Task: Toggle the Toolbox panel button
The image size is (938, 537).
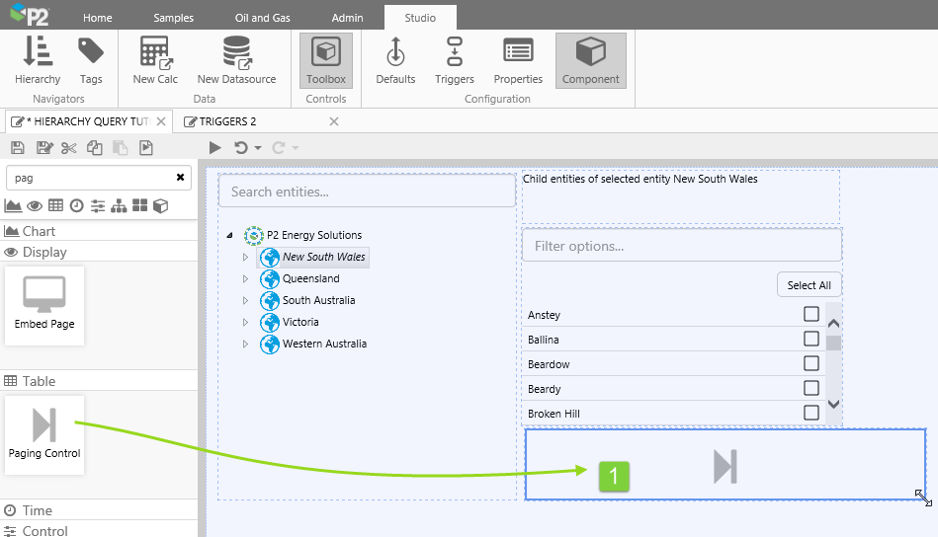Action: pyautogui.click(x=326, y=60)
